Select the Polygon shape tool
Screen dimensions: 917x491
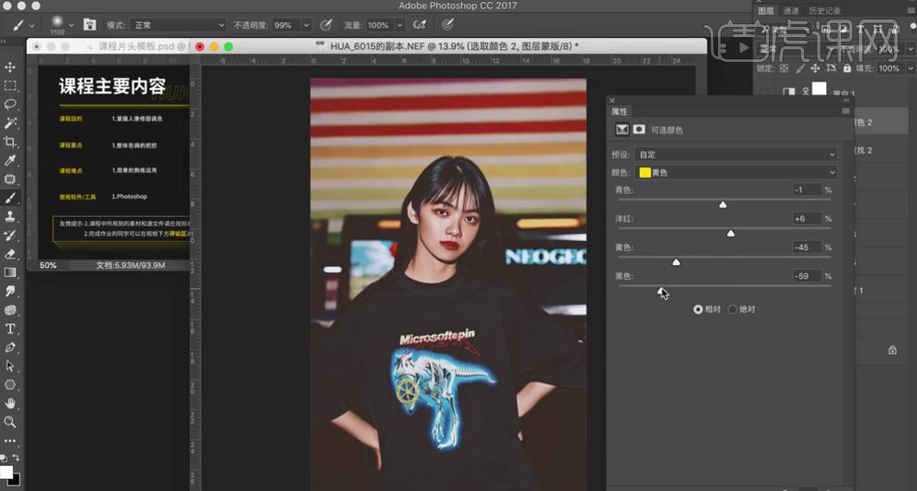pos(10,385)
